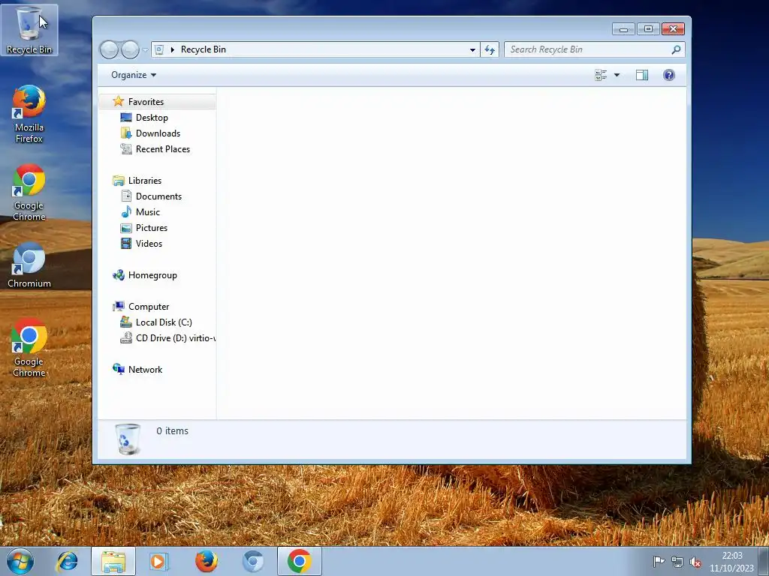Open the Windows Start menu

point(20,561)
